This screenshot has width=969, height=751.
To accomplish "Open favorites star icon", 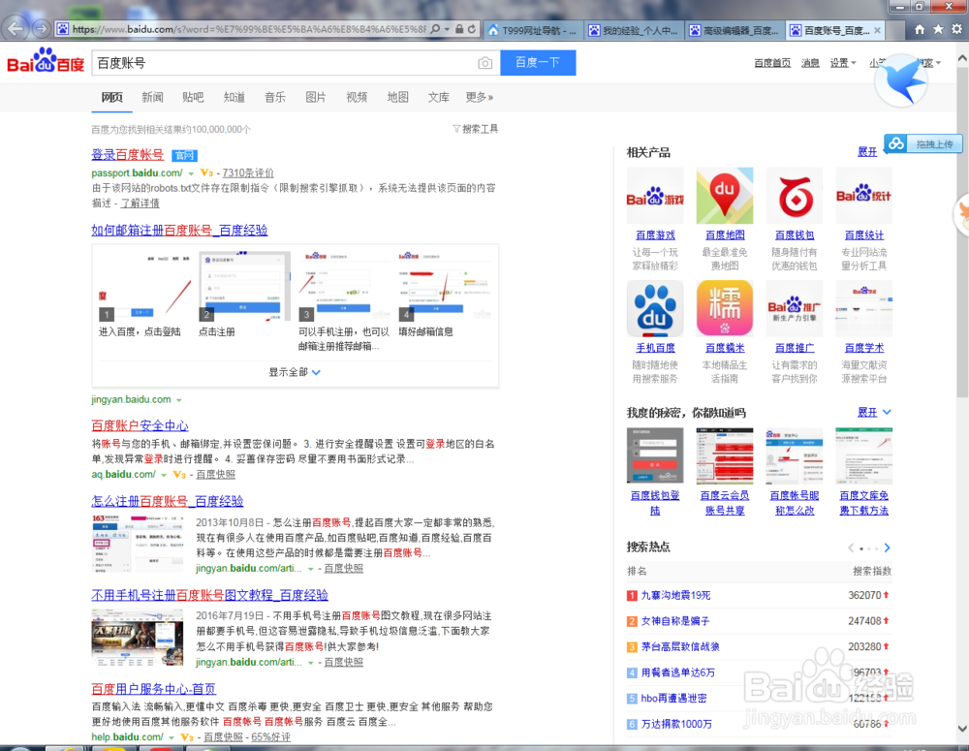I will click(938, 29).
